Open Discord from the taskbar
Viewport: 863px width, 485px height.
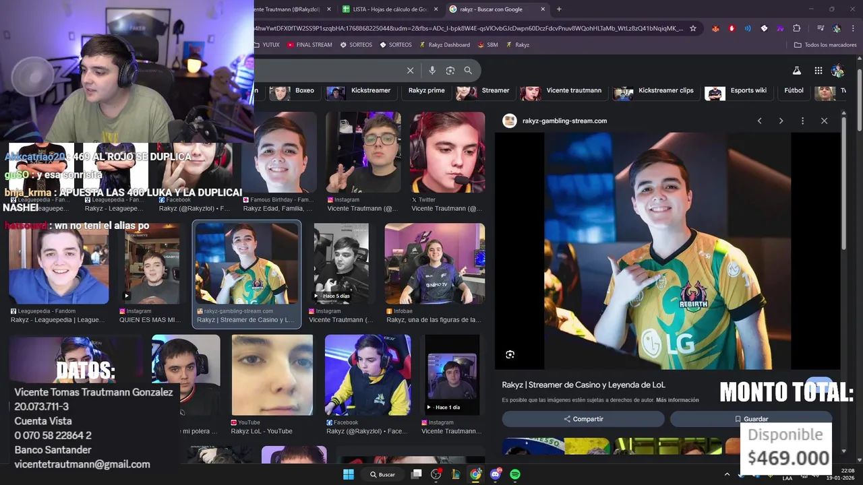[496, 474]
